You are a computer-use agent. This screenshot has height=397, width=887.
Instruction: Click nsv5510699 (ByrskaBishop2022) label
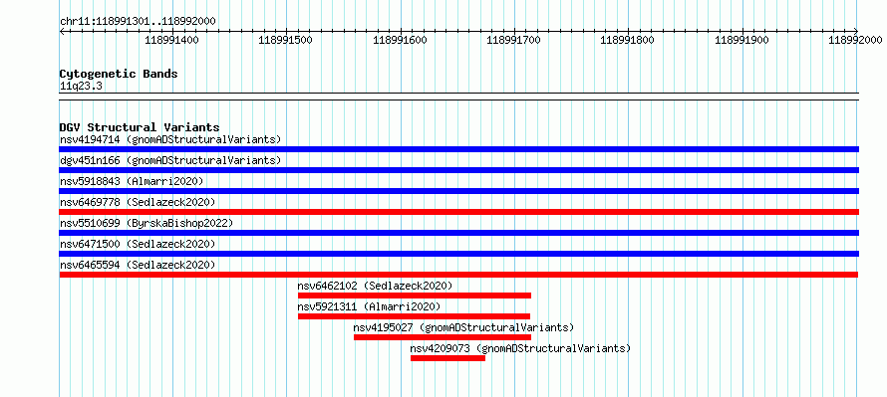tap(147, 223)
